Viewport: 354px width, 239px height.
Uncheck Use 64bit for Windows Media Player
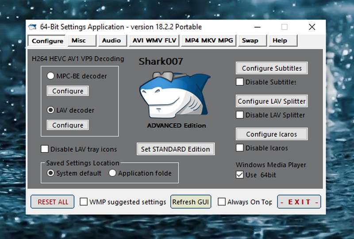coord(239,175)
